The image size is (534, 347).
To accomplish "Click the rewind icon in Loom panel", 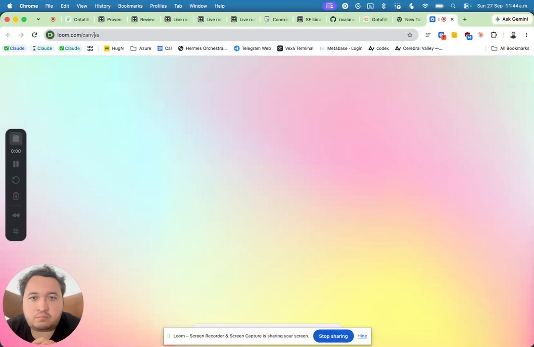I will 15,215.
